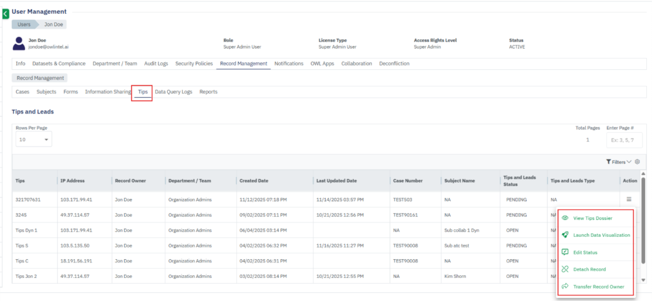Collapse sidebar with green arrow icon
Image resolution: width=652 pixels, height=301 pixels.
(6, 13)
